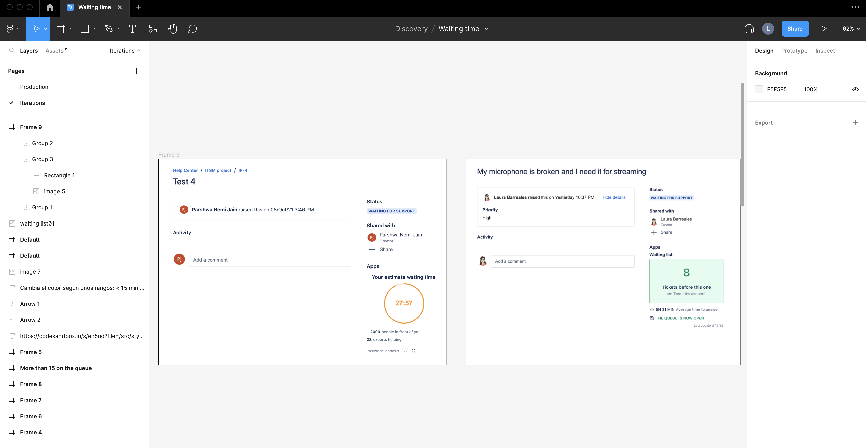Expand Frame tool options chevron

pos(70,29)
